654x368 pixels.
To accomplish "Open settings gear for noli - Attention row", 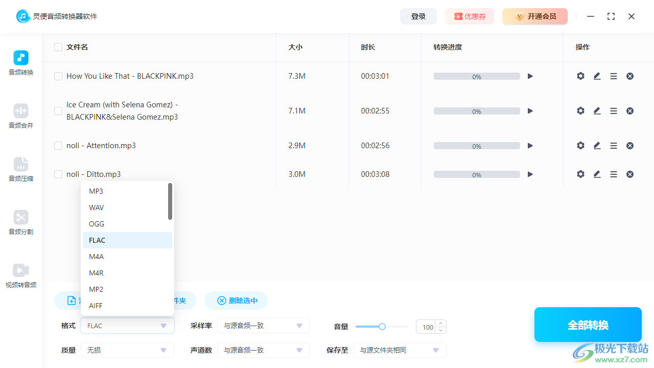I will (x=580, y=146).
